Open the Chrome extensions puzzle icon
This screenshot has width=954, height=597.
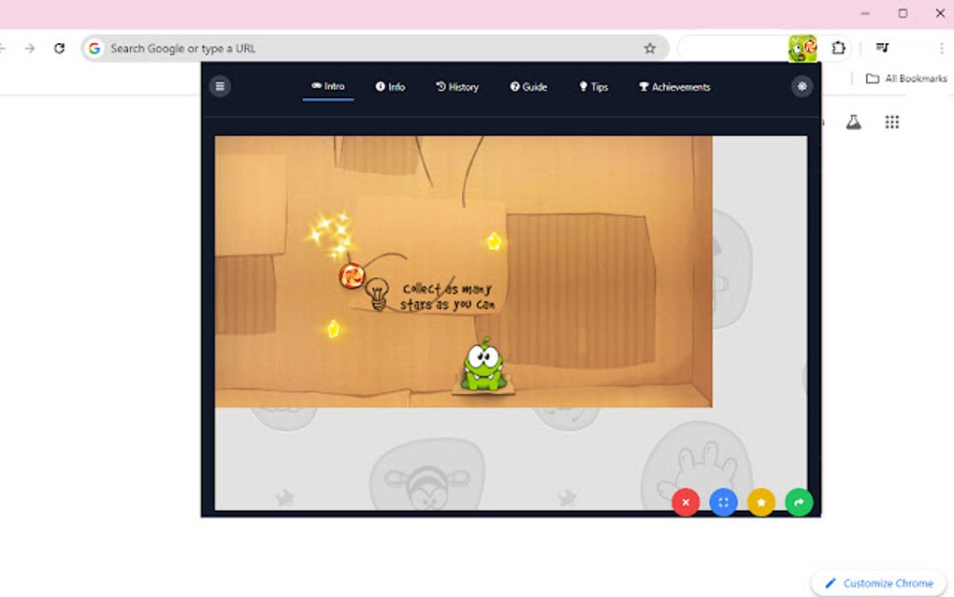(838, 48)
